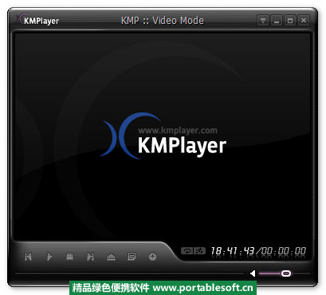Maximize the KMPlayer window
326x295 pixels.
point(290,21)
